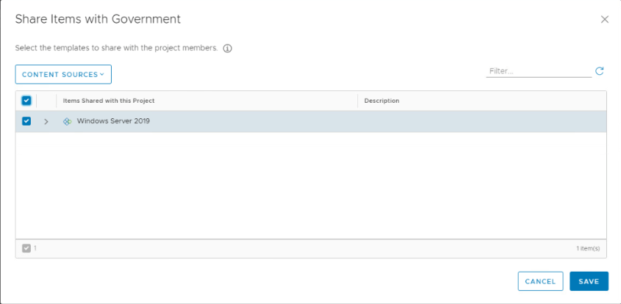Select the Windows Server 2019 item name
The height and width of the screenshot is (304, 621).
pyautogui.click(x=113, y=121)
